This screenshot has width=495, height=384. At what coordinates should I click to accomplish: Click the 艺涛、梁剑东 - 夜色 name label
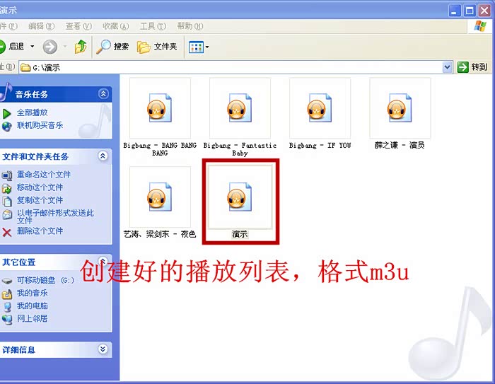[x=160, y=234]
